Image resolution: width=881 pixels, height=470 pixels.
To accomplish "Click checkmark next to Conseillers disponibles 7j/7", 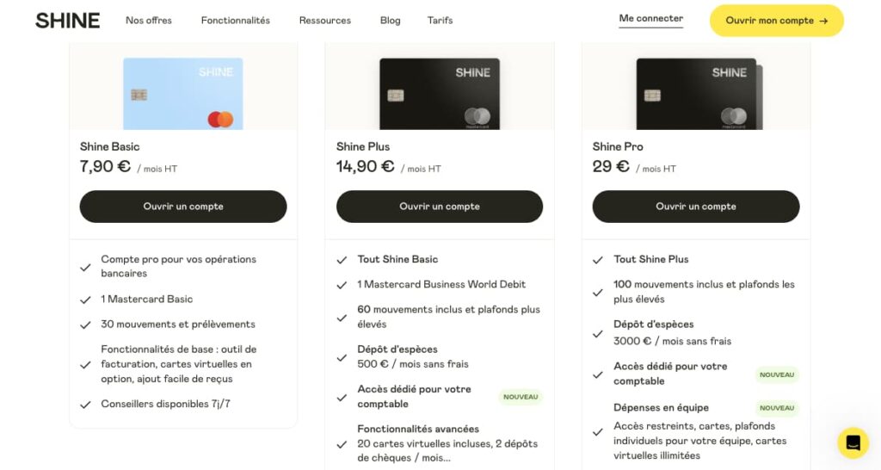I will tap(85, 405).
